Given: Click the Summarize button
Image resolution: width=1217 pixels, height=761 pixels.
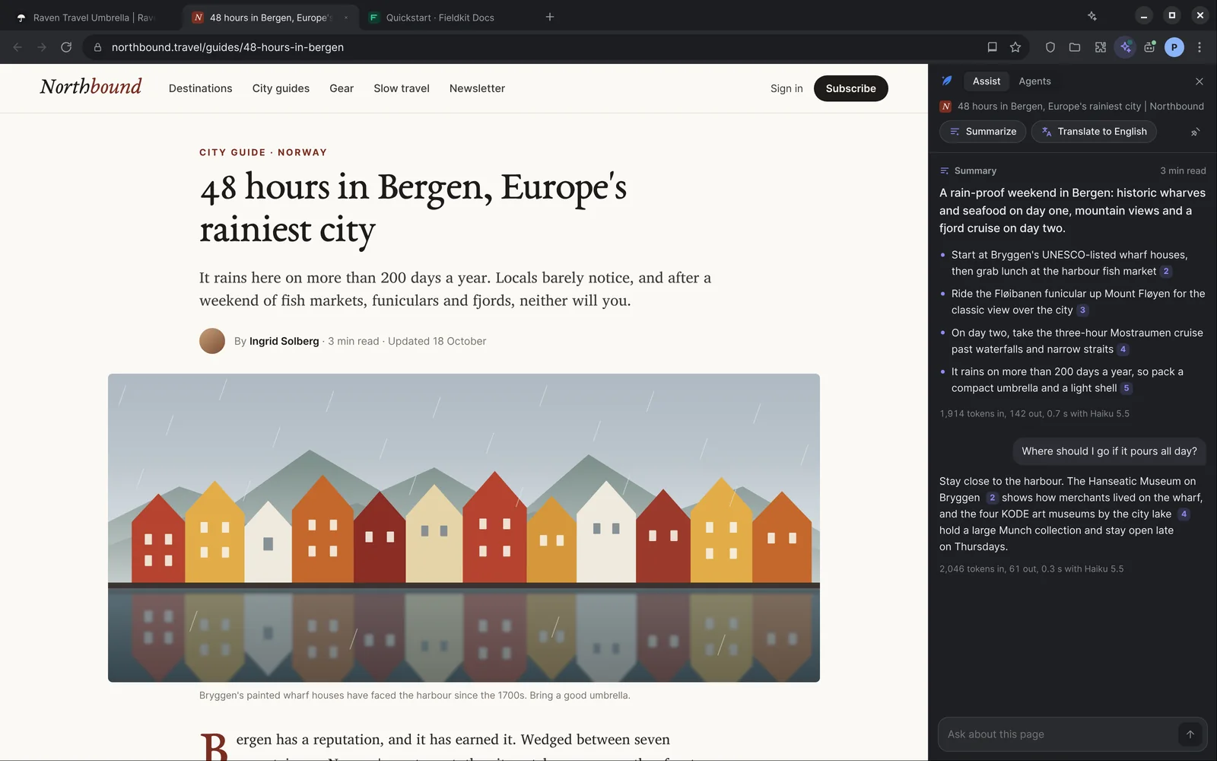Looking at the screenshot, I should pos(983,132).
